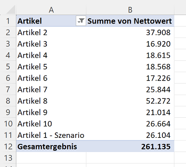
Task: Select the Gesamtergebnis cell
Action: coord(51,146)
